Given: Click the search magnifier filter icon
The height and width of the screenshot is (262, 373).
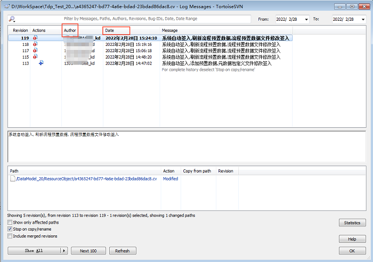Looking at the screenshot, I should point(12,19).
